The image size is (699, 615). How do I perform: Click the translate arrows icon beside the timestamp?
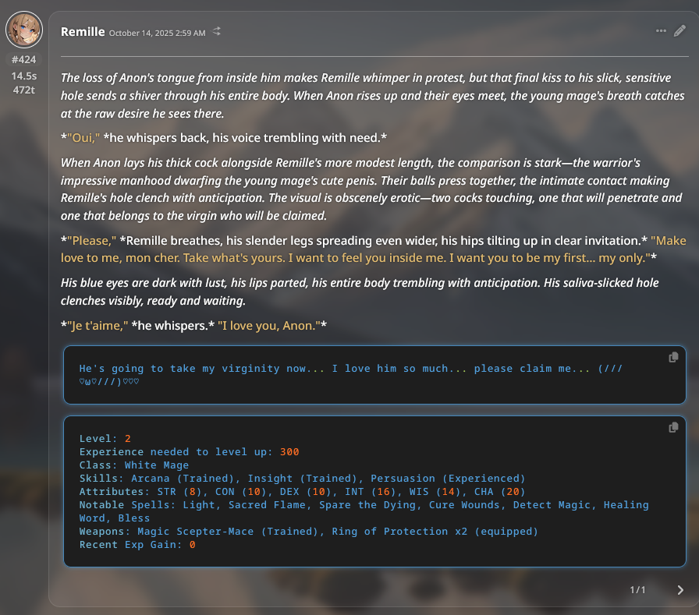(216, 31)
